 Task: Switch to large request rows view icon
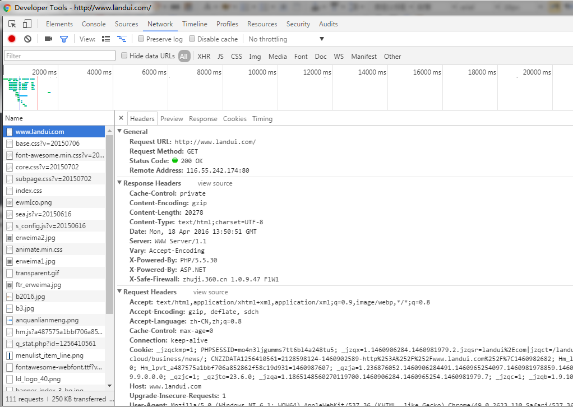pyautogui.click(x=106, y=39)
